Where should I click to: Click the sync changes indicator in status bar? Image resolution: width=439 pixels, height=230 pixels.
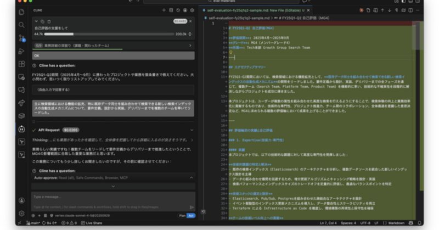49,223
